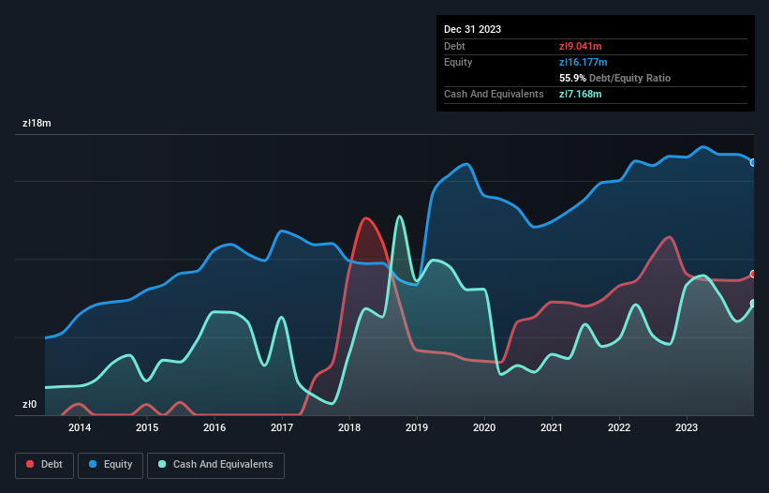
Task: Click the 2023 x-axis label
Action: pos(687,427)
